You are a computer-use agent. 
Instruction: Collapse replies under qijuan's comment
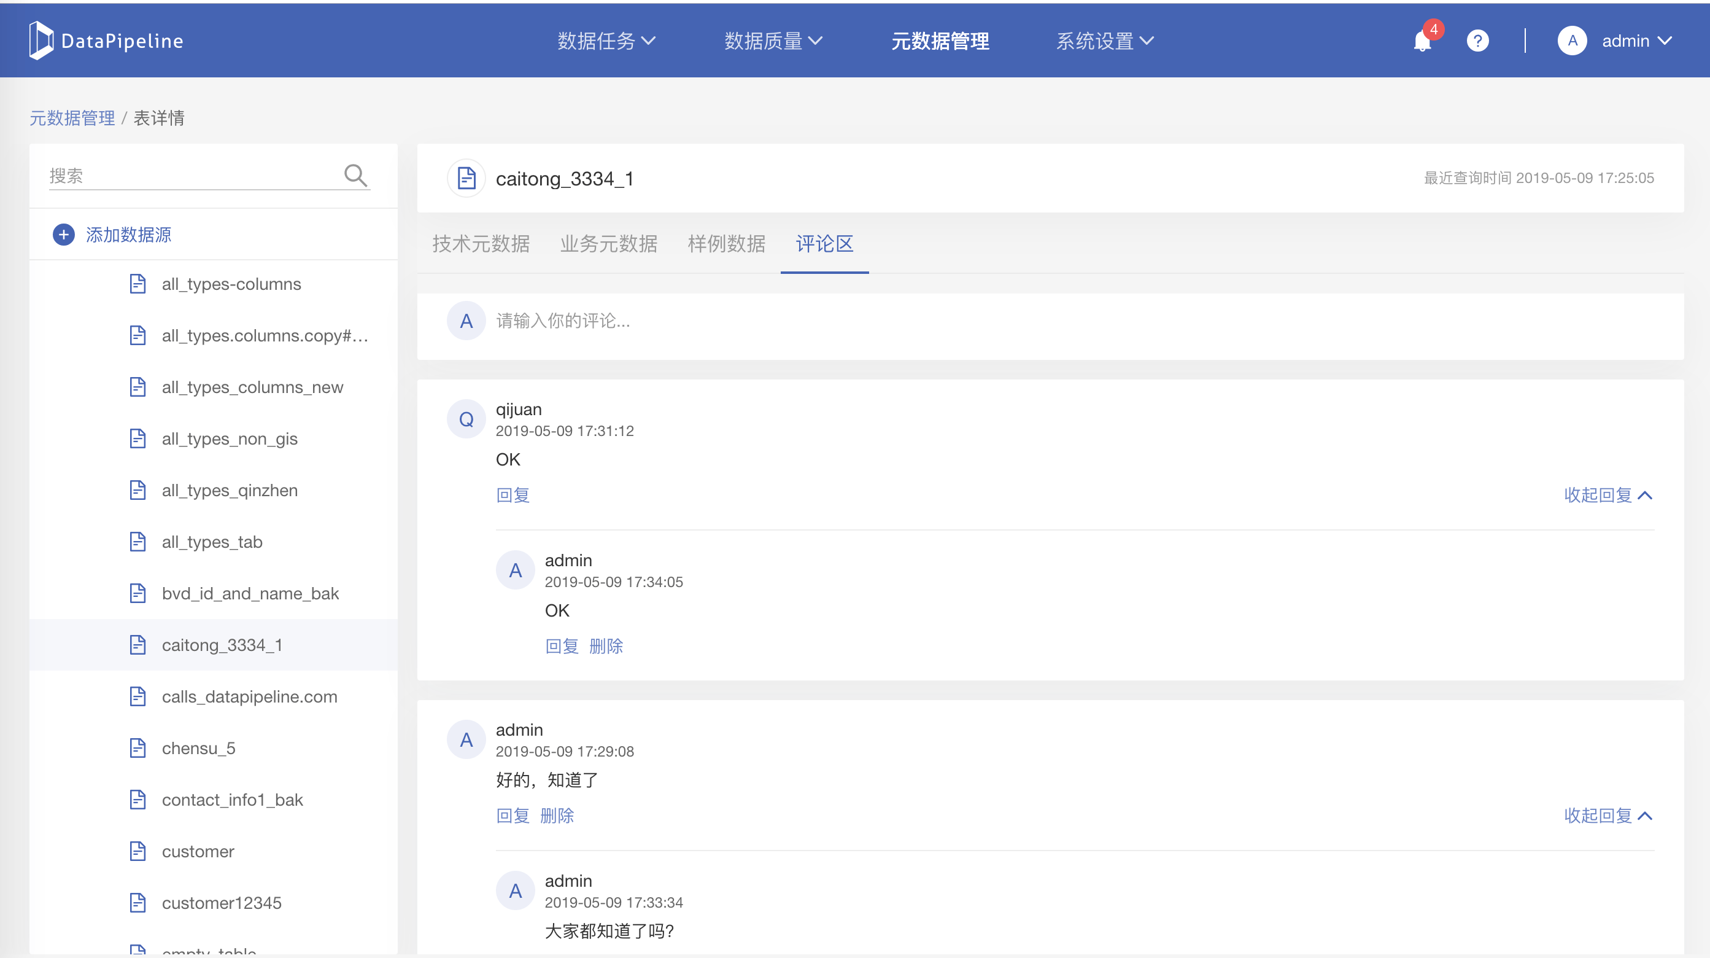point(1607,495)
